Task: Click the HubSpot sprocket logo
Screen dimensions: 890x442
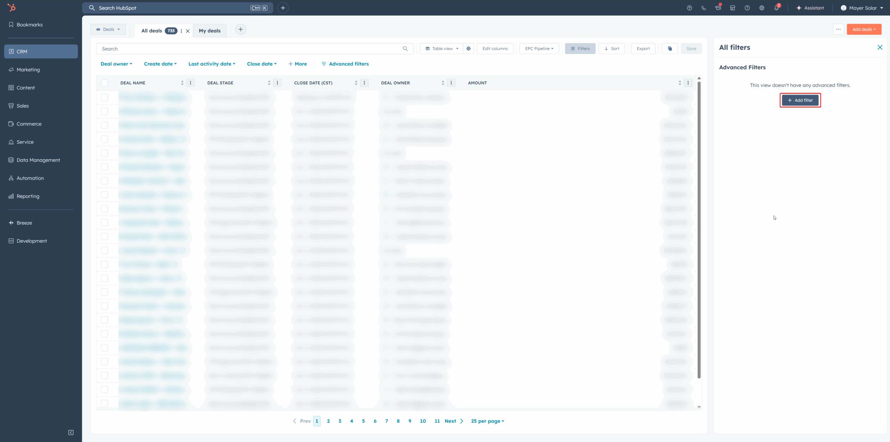Action: (11, 8)
